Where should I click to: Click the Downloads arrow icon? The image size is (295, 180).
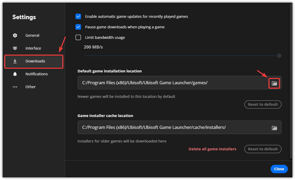15,61
